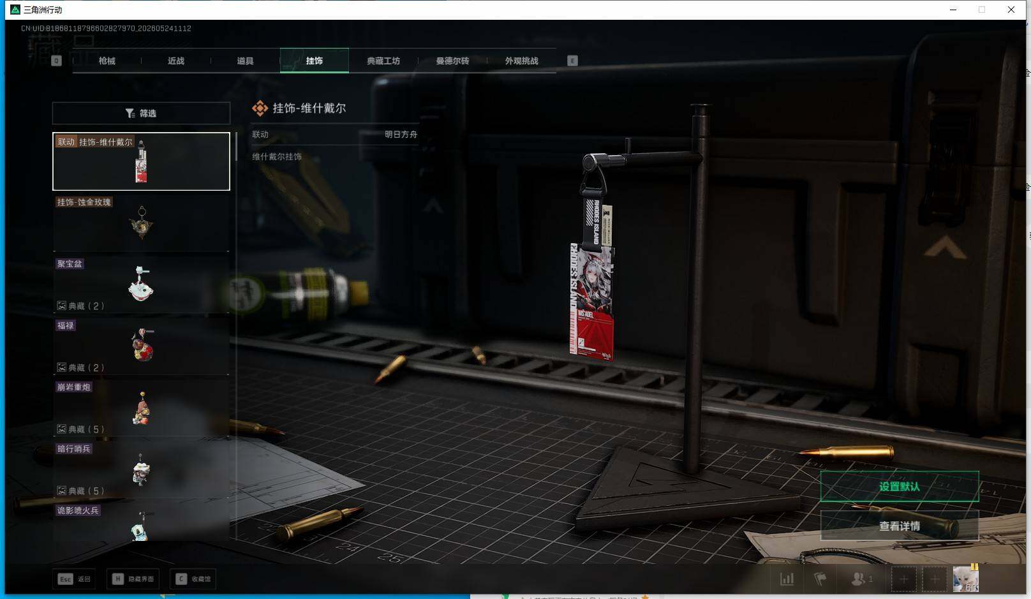Select the 挂饰-维什戴尔 charm card
Screen dimensions: 1031x599
click(x=141, y=161)
